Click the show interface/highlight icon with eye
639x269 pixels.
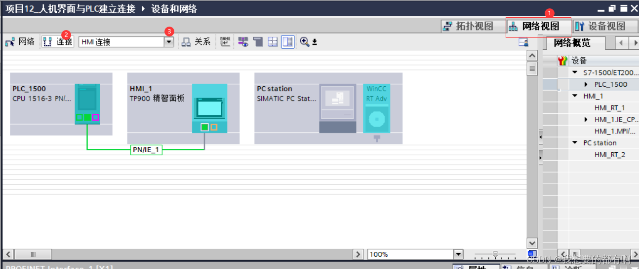243,42
